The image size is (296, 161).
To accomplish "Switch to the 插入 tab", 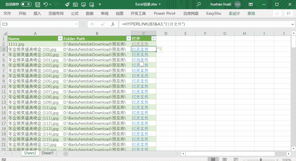I will tap(37, 13).
